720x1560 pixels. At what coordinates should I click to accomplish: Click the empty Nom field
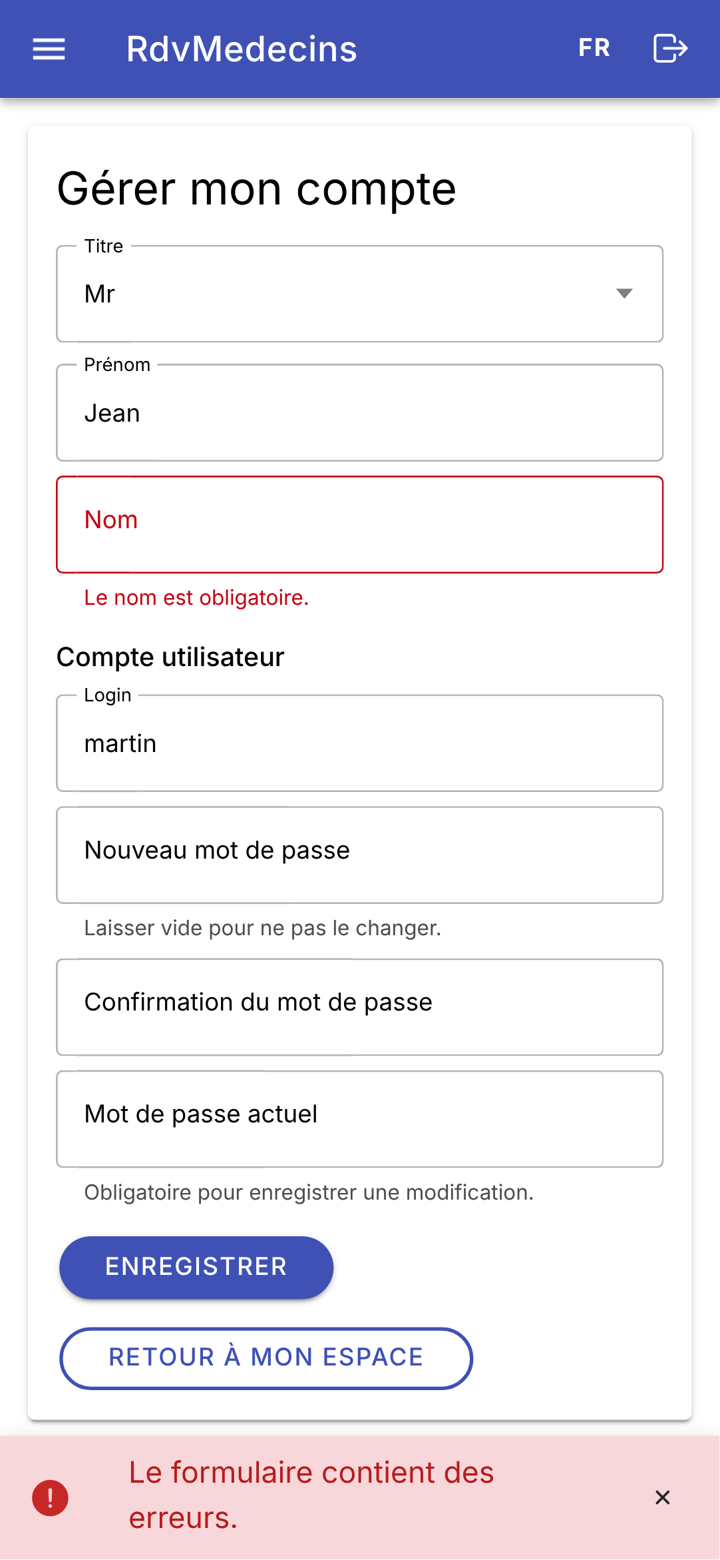pos(360,525)
